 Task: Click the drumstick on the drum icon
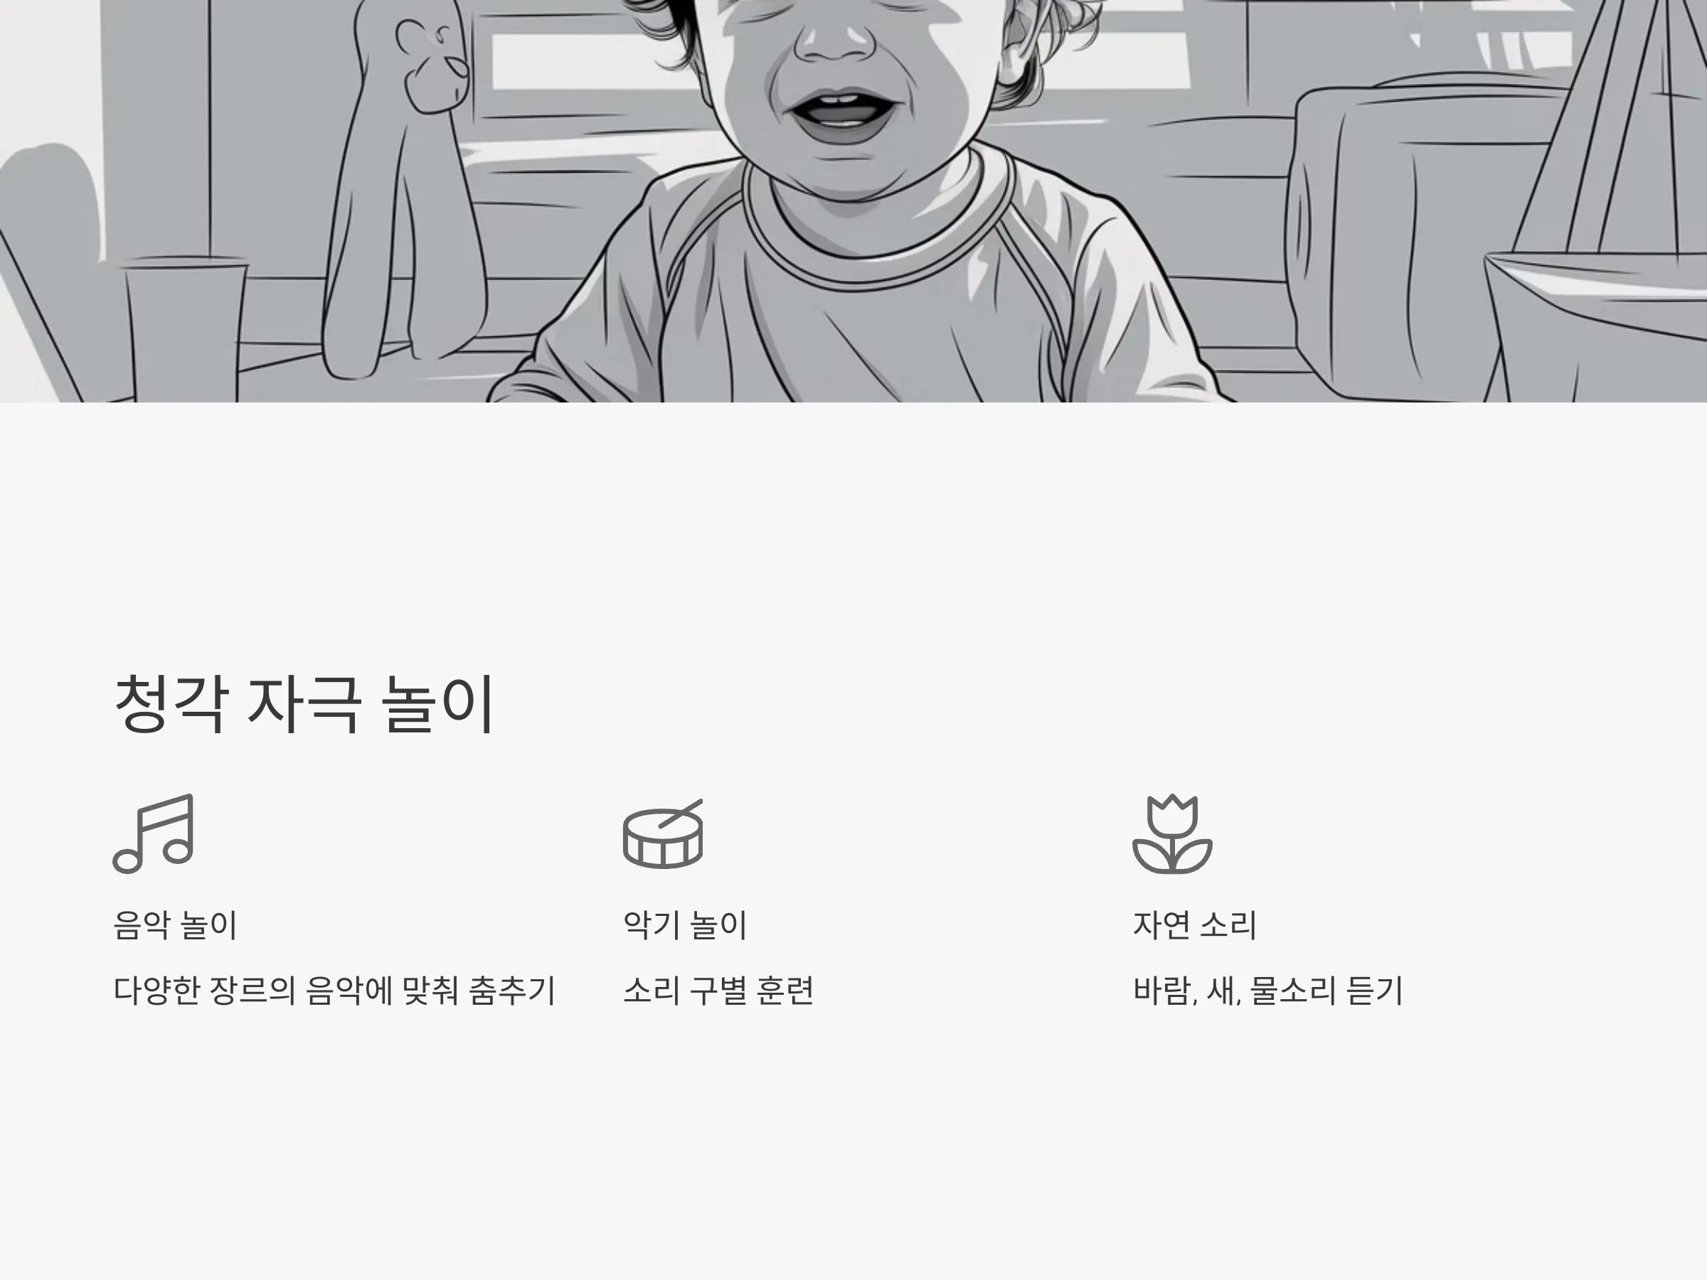(681, 814)
